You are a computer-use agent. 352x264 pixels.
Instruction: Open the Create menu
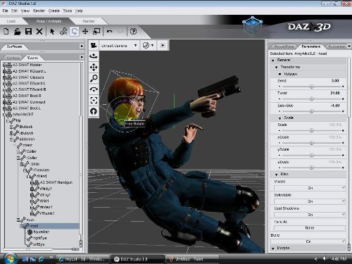pyautogui.click(x=54, y=11)
